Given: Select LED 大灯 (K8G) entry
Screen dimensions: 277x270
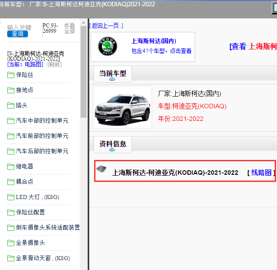Looking at the screenshot, I should [x=37, y=197].
